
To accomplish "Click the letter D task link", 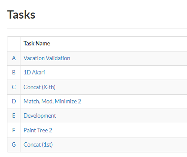I will [x=14, y=102].
